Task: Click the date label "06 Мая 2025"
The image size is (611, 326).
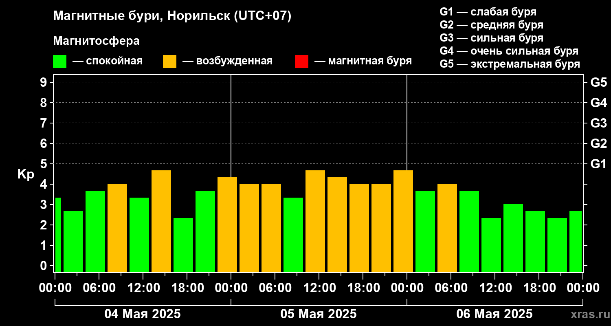Action: (x=495, y=314)
